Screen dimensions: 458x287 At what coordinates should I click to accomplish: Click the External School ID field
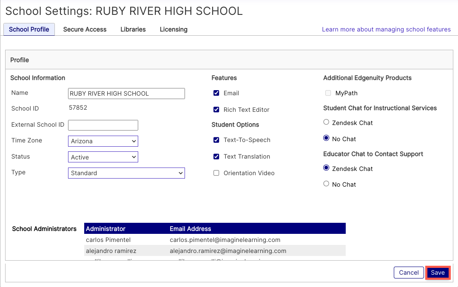click(103, 125)
